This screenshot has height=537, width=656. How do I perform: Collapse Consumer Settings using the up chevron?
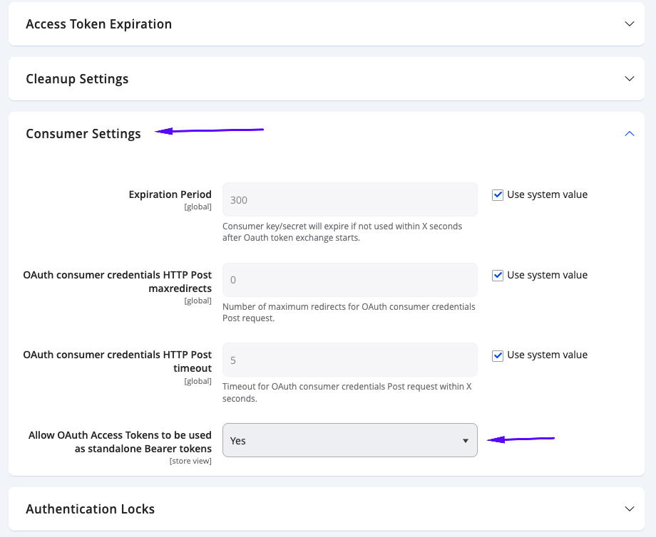[629, 133]
